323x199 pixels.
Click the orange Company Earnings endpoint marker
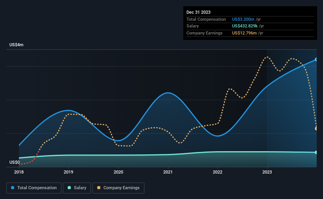316,128
